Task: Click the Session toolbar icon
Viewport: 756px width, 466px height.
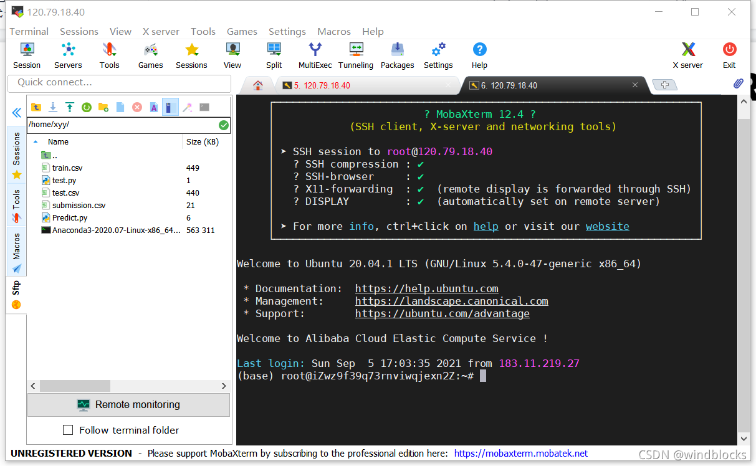Action: pyautogui.click(x=27, y=55)
